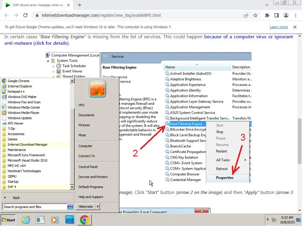The width and height of the screenshot is (302, 226).
Task: Click programs list scroll up arrow
Action: coord(72,81)
